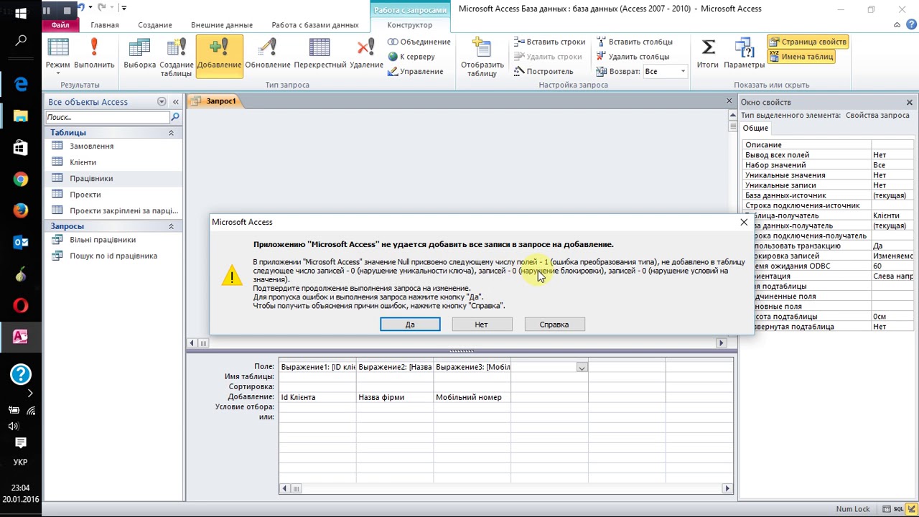Select the Выборка query type
The image size is (919, 517).
coord(139,54)
